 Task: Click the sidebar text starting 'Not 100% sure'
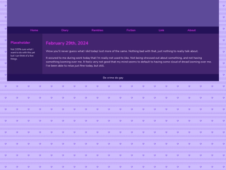coord(23,54)
